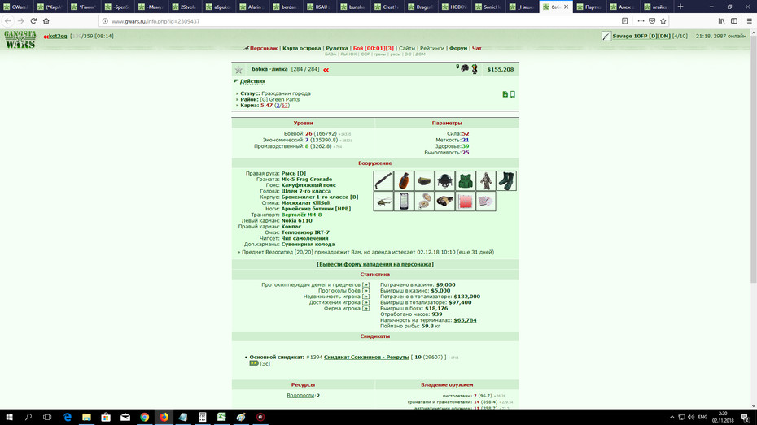
Task: Click the Nokia 6110 phone item icon
Action: (404, 201)
